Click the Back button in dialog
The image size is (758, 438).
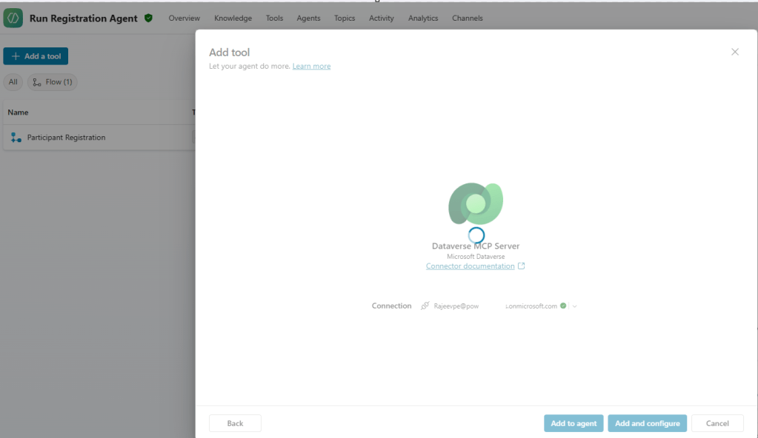click(235, 423)
